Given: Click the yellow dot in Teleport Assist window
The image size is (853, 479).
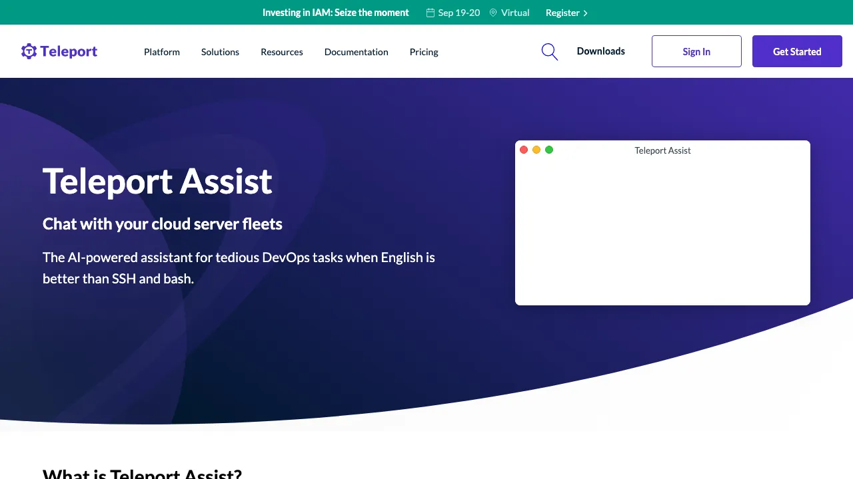Looking at the screenshot, I should [536, 150].
